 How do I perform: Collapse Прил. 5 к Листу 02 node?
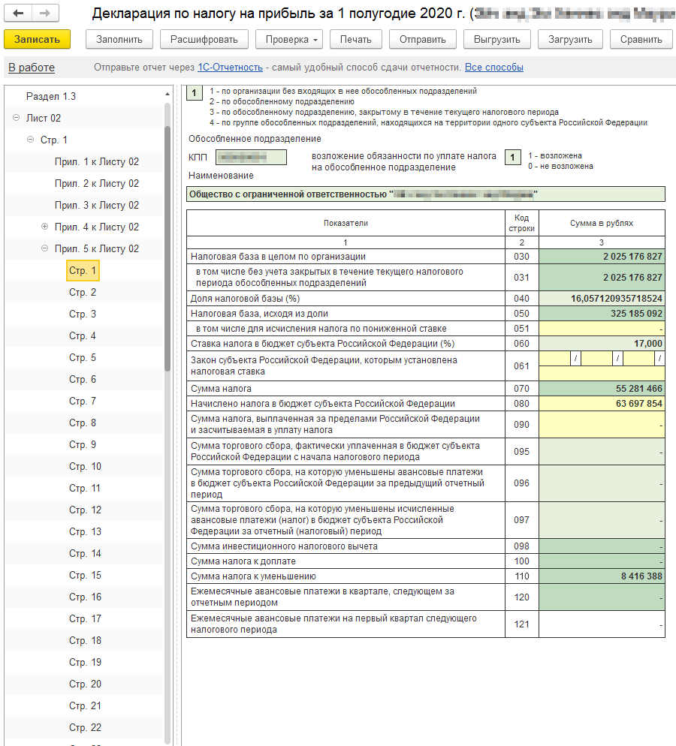point(44,248)
